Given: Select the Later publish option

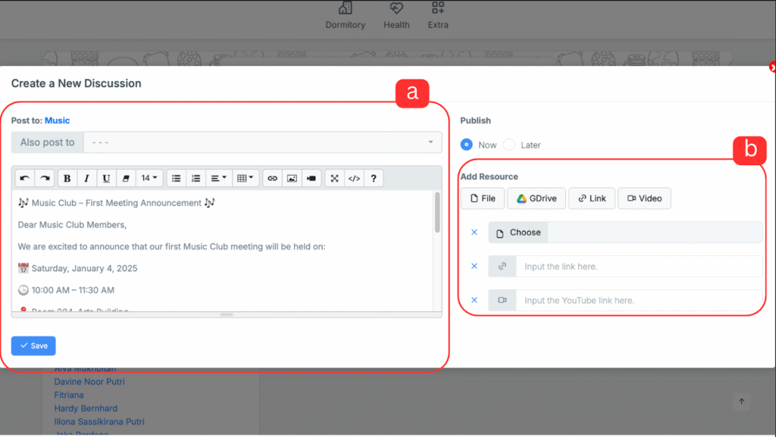Looking at the screenshot, I should coord(509,145).
